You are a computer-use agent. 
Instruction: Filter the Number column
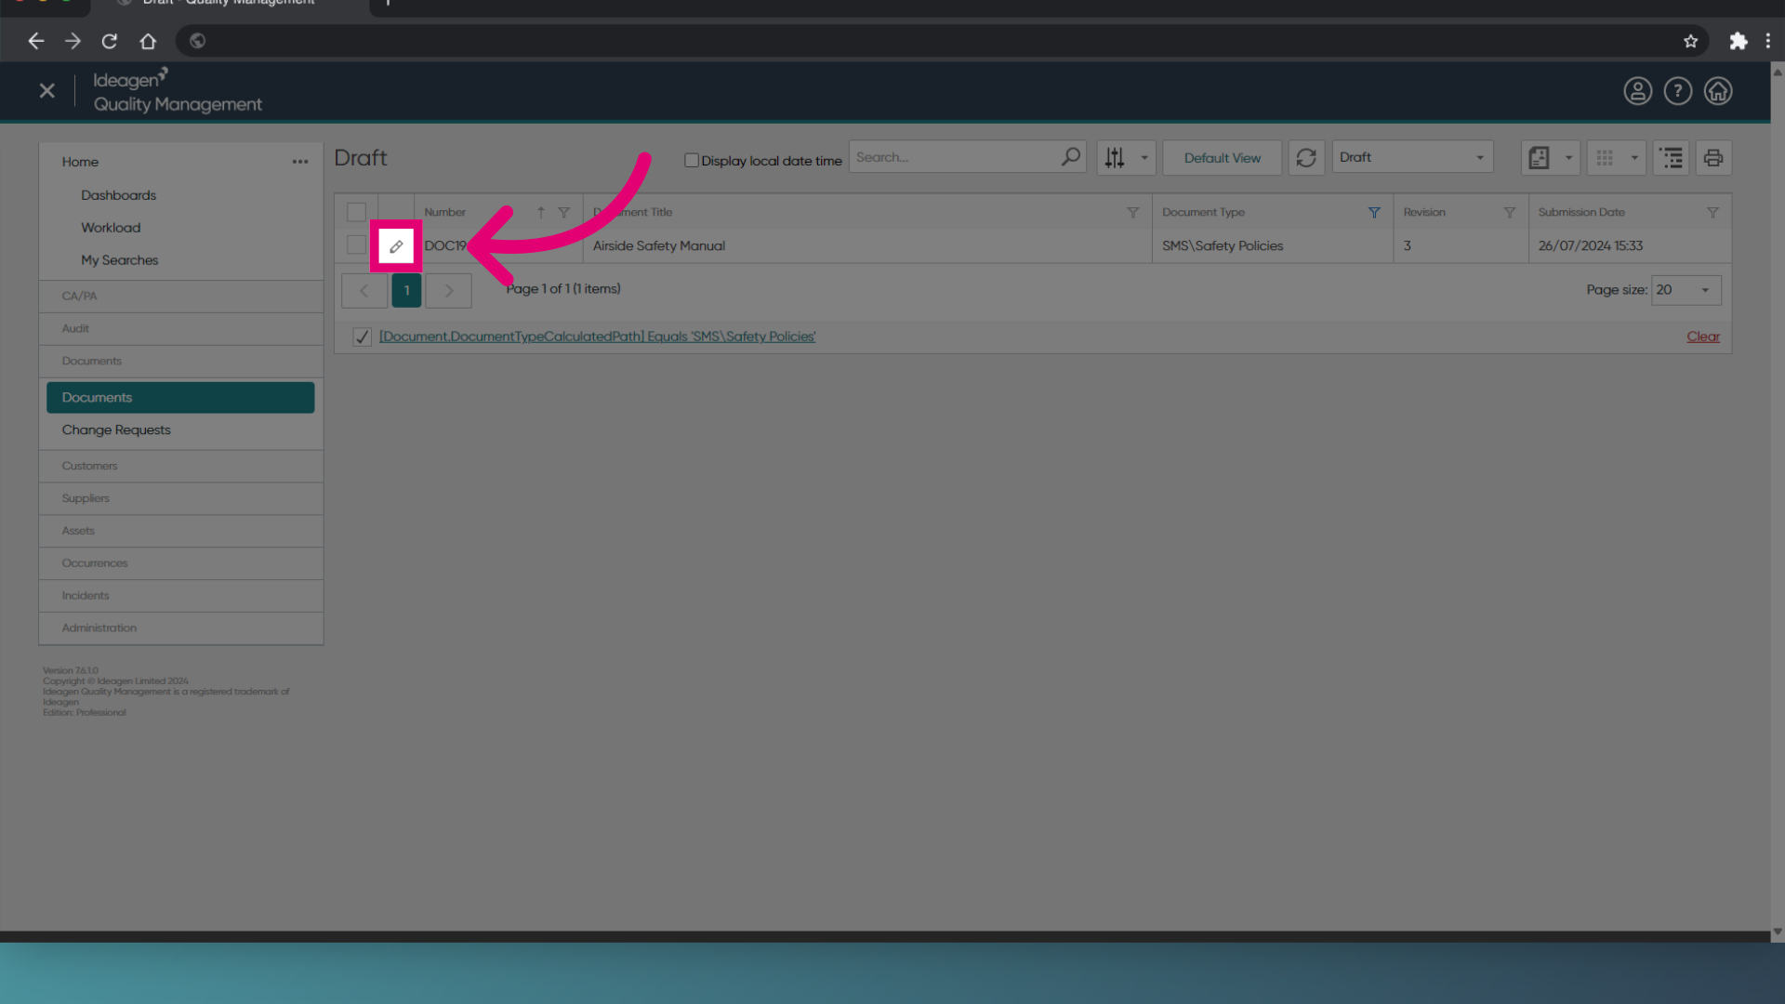pyautogui.click(x=563, y=213)
